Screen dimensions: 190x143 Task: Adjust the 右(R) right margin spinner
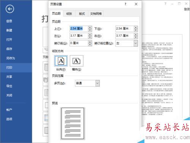pos(136,36)
